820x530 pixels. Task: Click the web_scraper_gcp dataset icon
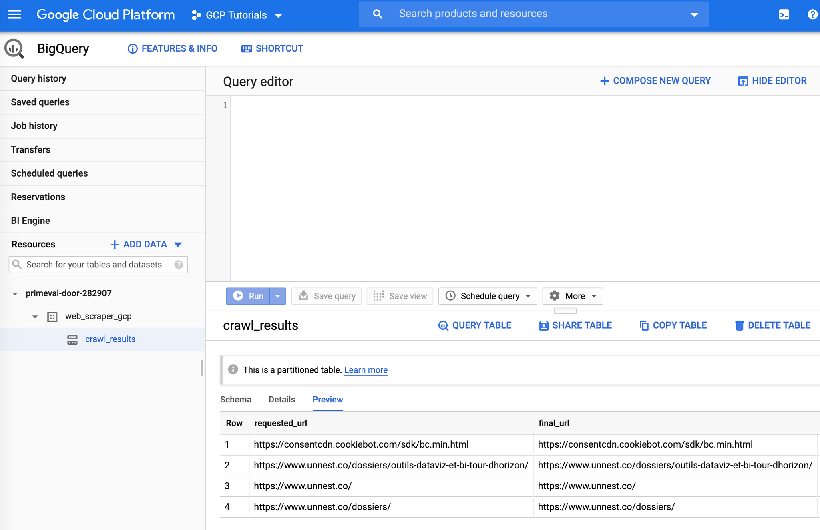click(x=52, y=317)
